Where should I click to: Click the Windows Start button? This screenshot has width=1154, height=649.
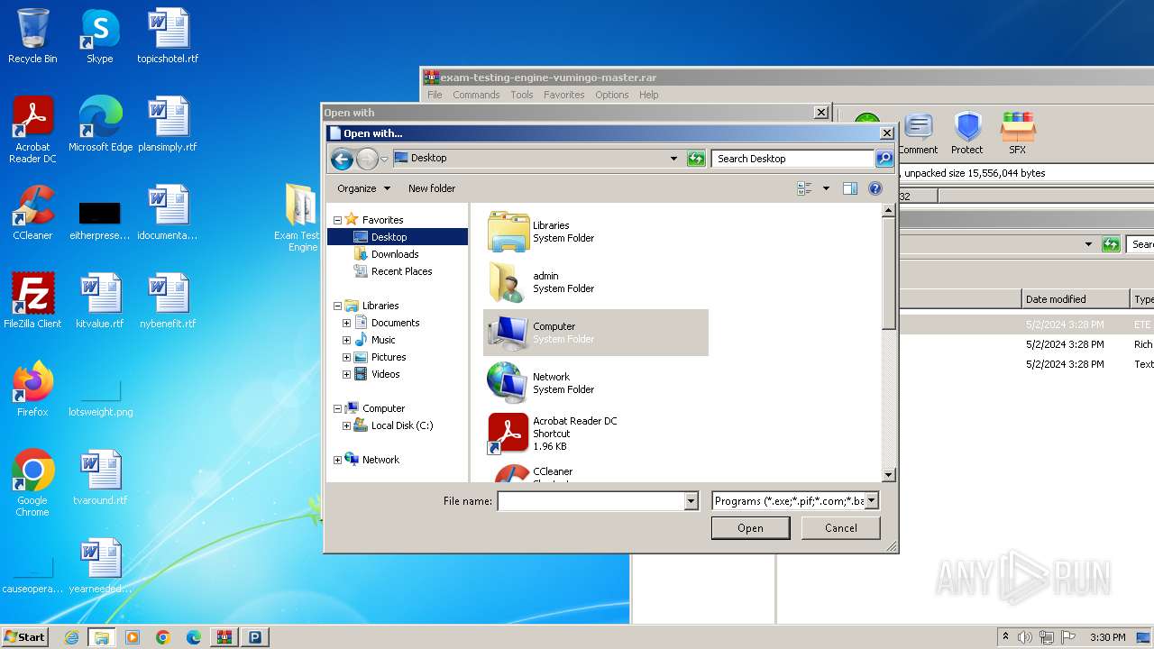click(x=24, y=637)
